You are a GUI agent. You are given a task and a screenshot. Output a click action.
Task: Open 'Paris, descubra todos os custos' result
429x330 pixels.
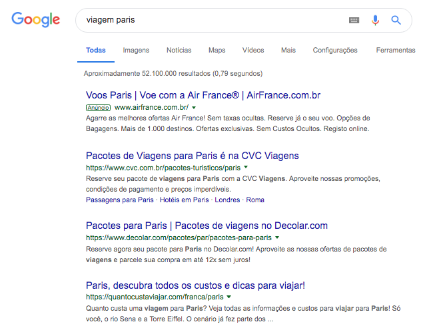coord(195,285)
